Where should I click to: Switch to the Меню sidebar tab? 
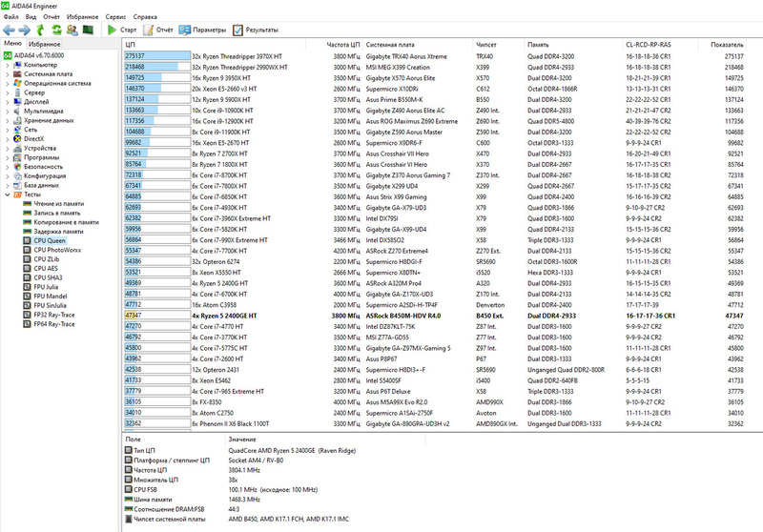click(13, 43)
